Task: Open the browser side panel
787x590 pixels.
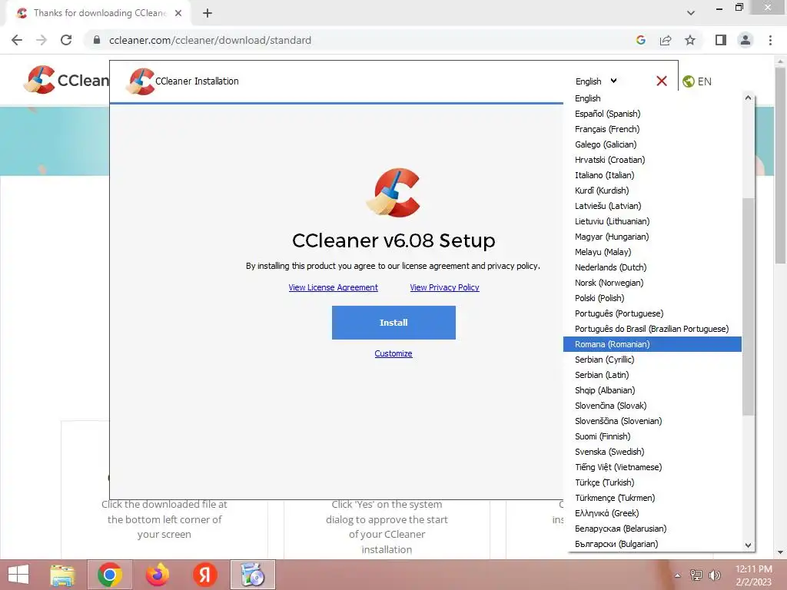Action: point(721,40)
